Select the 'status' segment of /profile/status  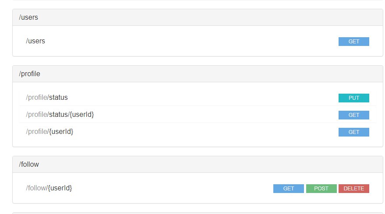(58, 98)
